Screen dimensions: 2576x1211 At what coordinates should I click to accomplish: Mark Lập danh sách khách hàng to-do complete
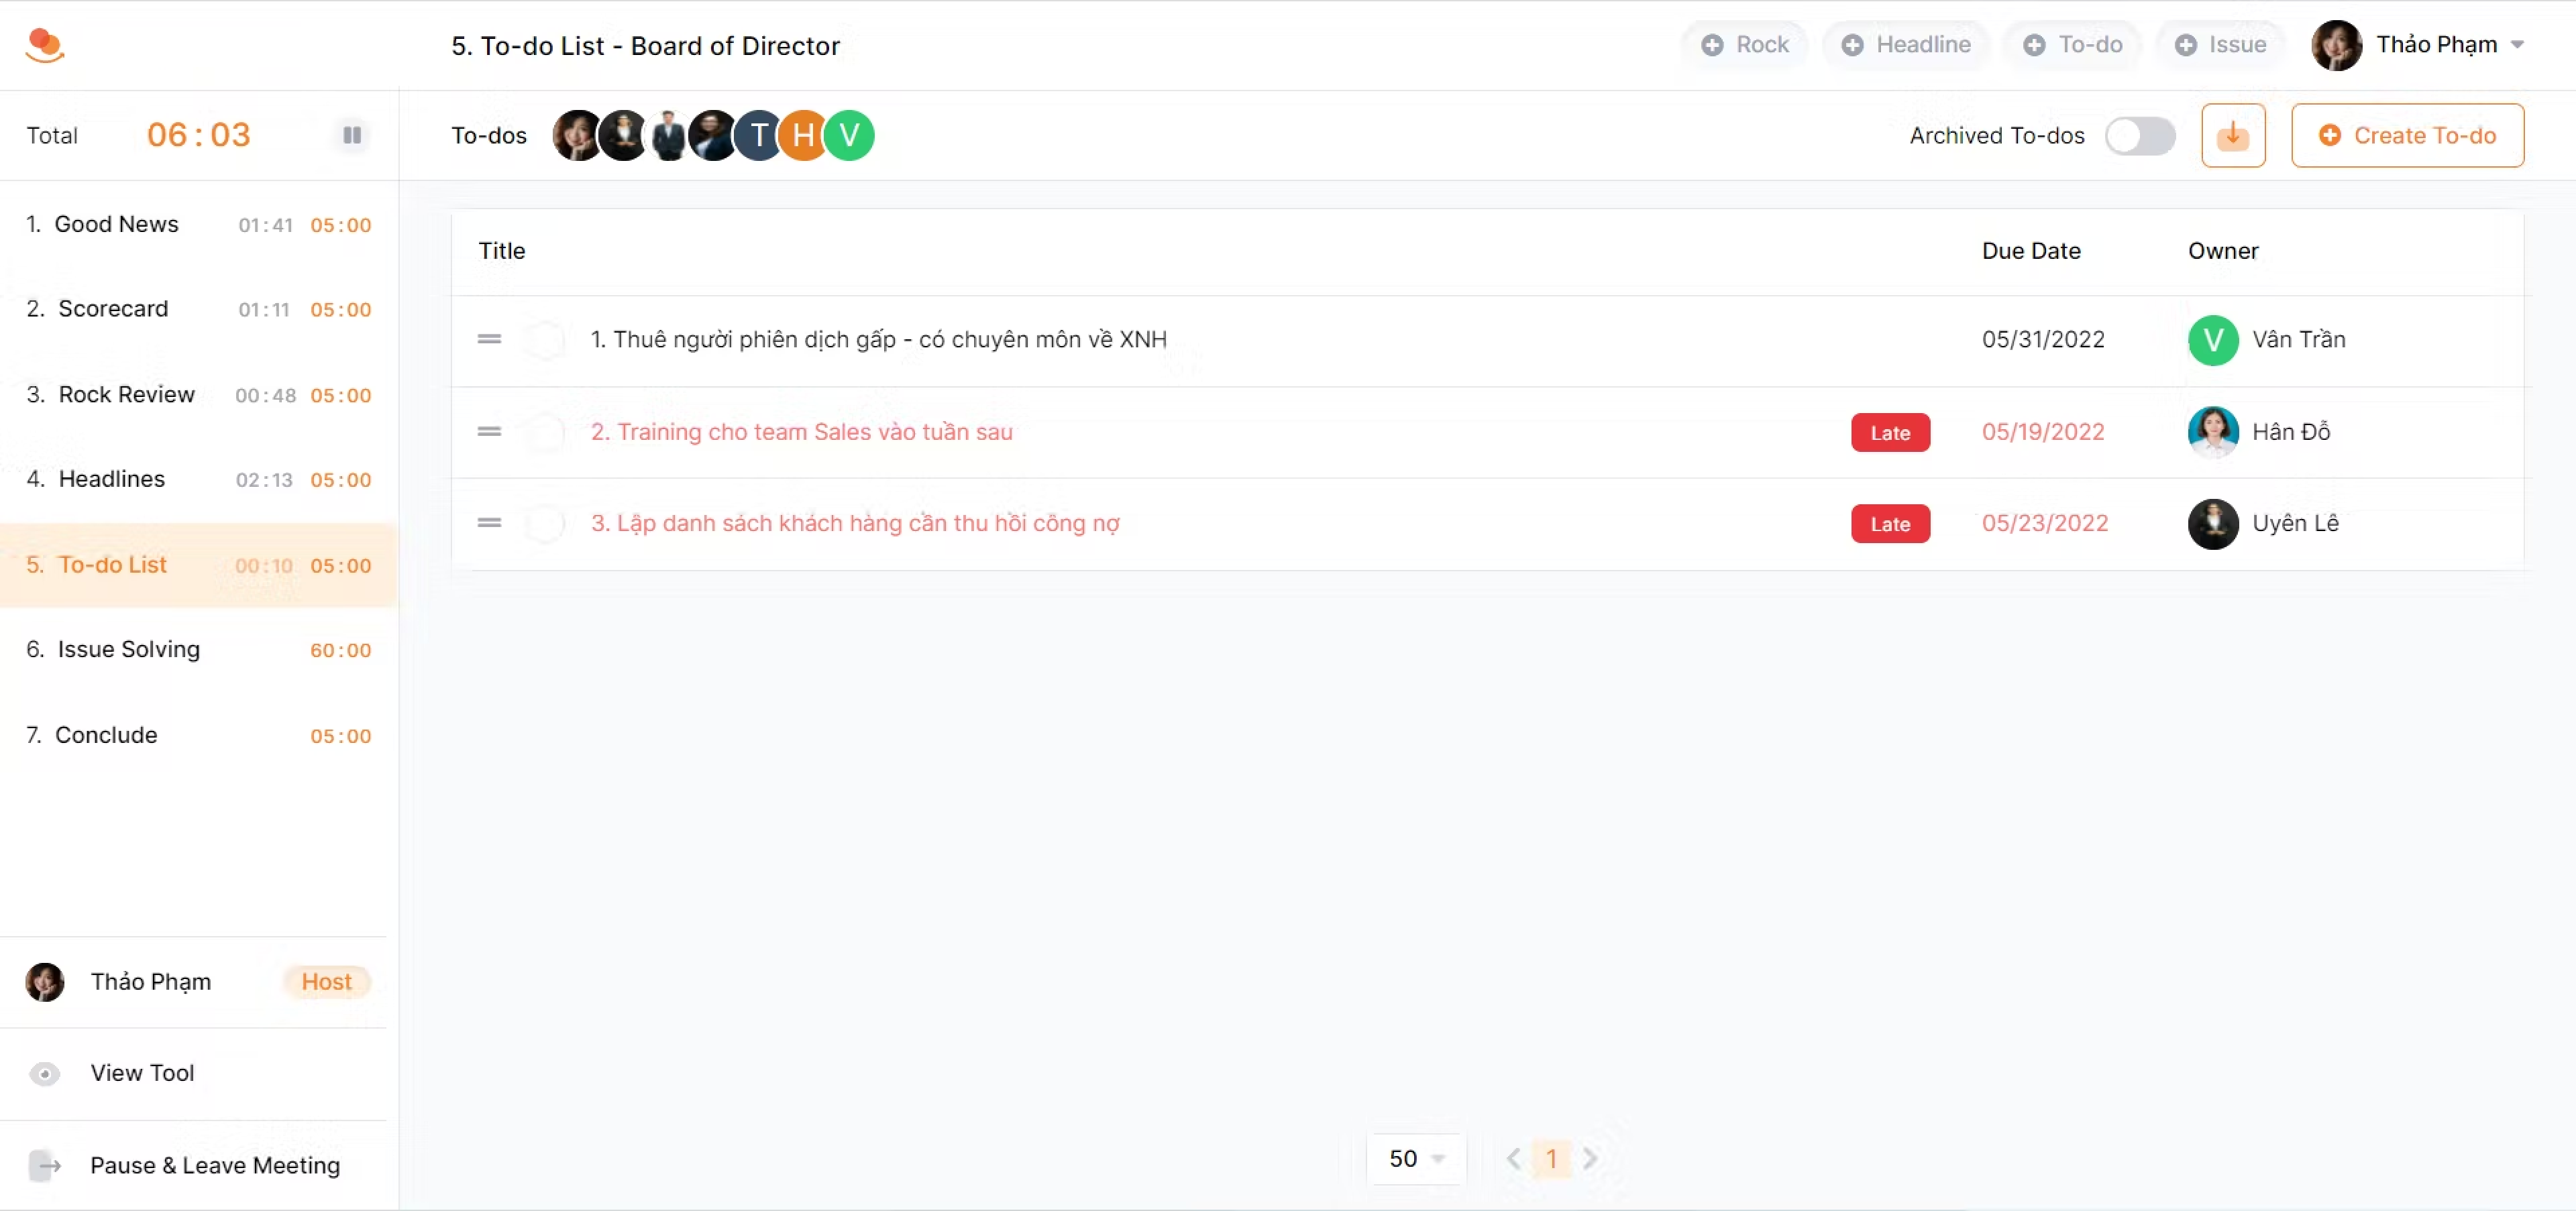coord(545,524)
